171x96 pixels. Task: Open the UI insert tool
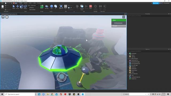[x=56, y=7]
